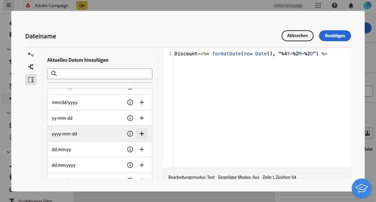
Task: Open the user profile avatar
Action: (367, 5)
